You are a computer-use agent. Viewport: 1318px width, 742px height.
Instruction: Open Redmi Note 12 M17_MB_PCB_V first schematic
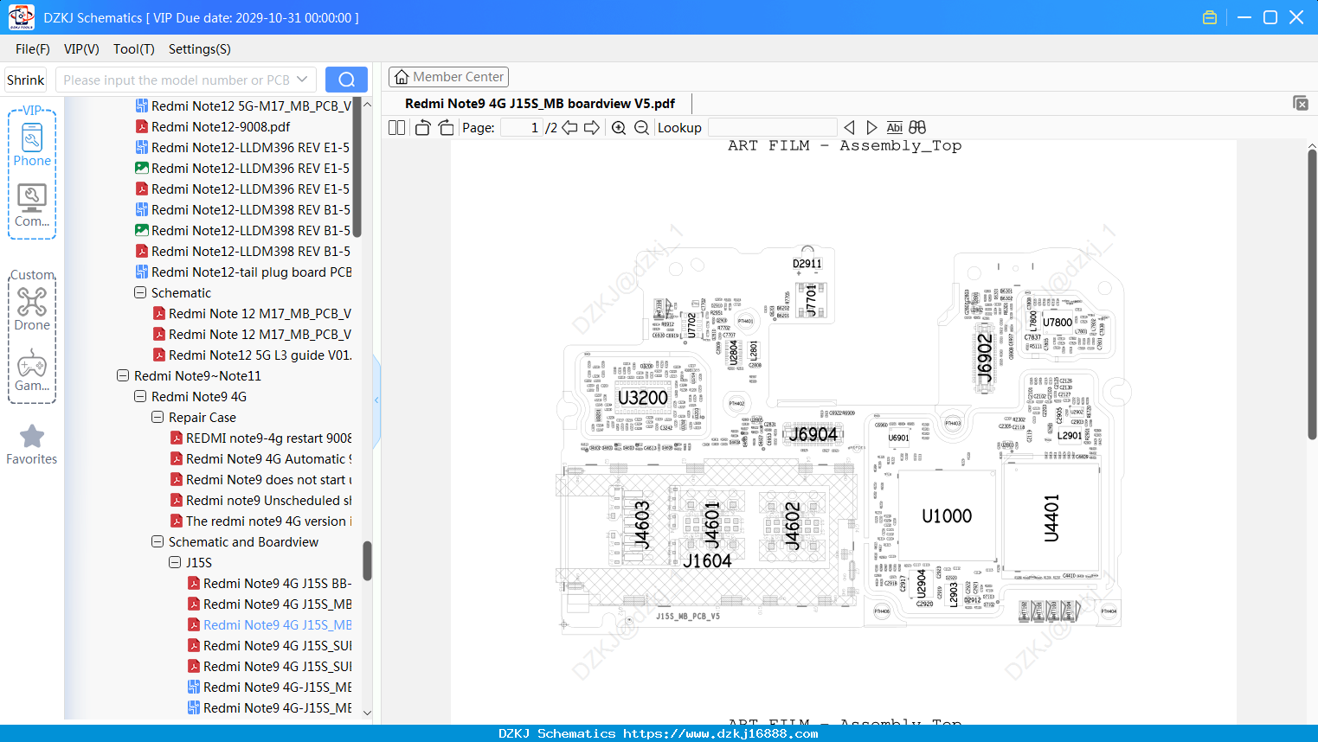point(253,313)
